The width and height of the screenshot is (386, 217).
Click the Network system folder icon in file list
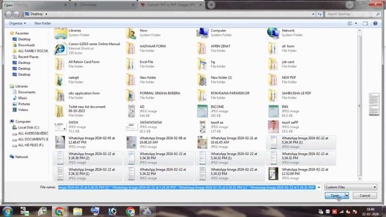click(273, 33)
